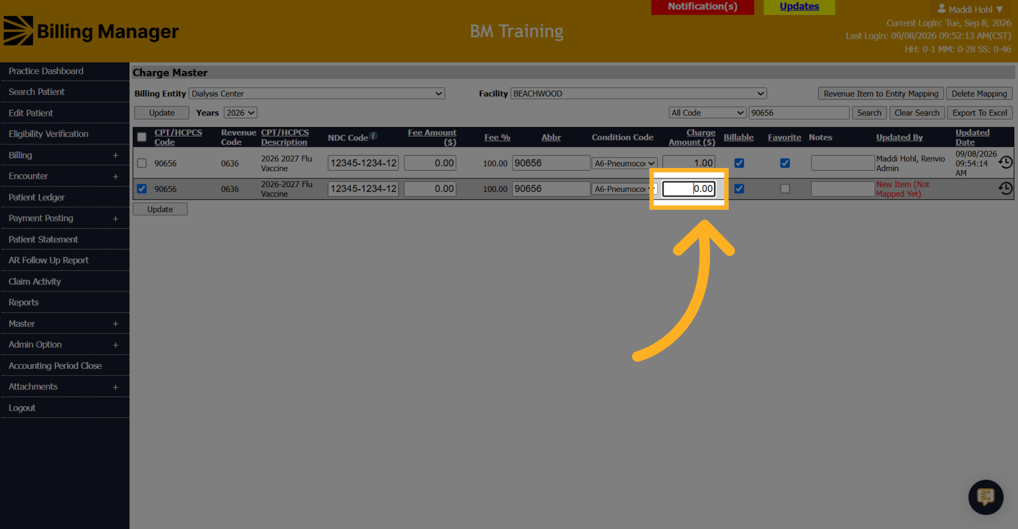Click the Clear Search button
Screen dimensions: 1018x529
click(x=917, y=113)
